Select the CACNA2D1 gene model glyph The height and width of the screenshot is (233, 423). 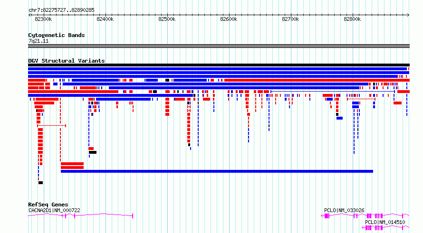(81, 215)
